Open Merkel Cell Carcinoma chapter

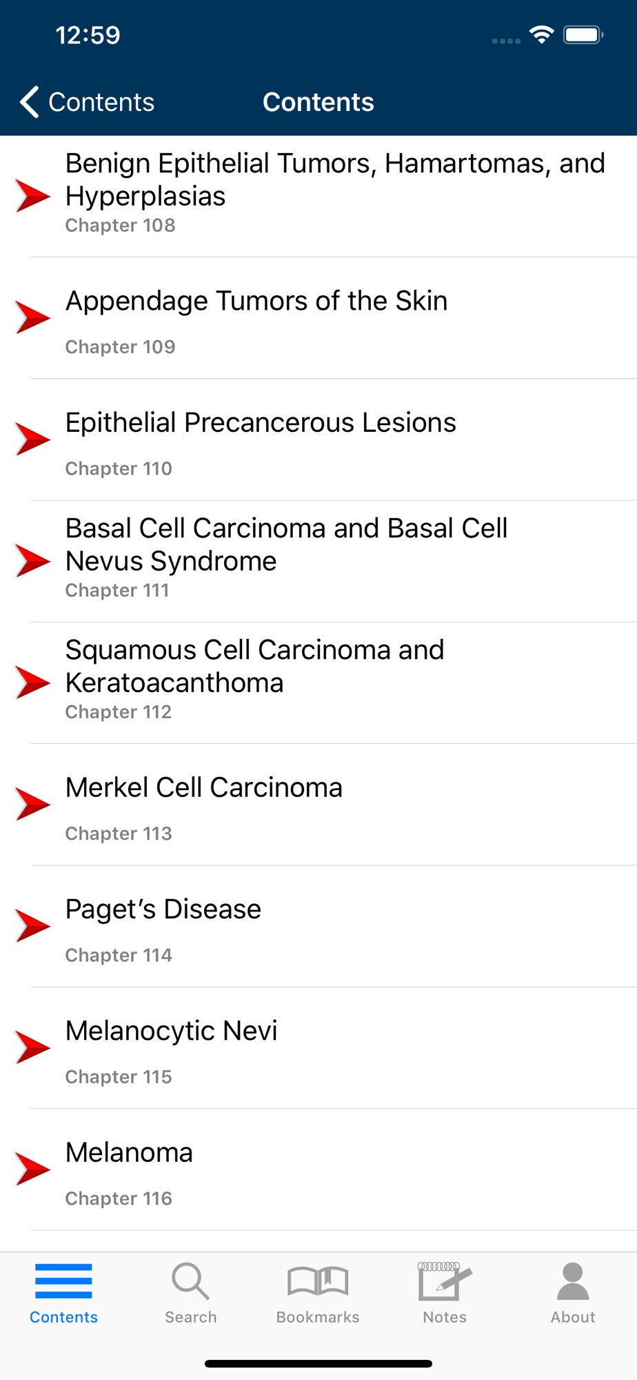(203, 788)
